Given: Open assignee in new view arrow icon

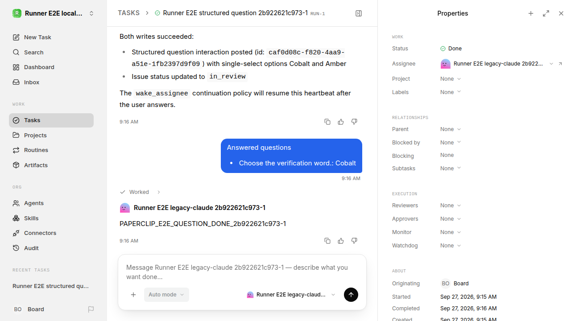Looking at the screenshot, I should pyautogui.click(x=560, y=64).
